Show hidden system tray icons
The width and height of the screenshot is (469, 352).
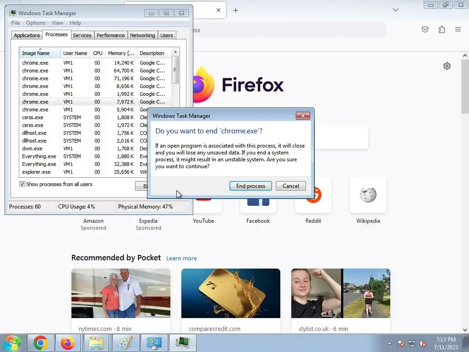pos(389,344)
